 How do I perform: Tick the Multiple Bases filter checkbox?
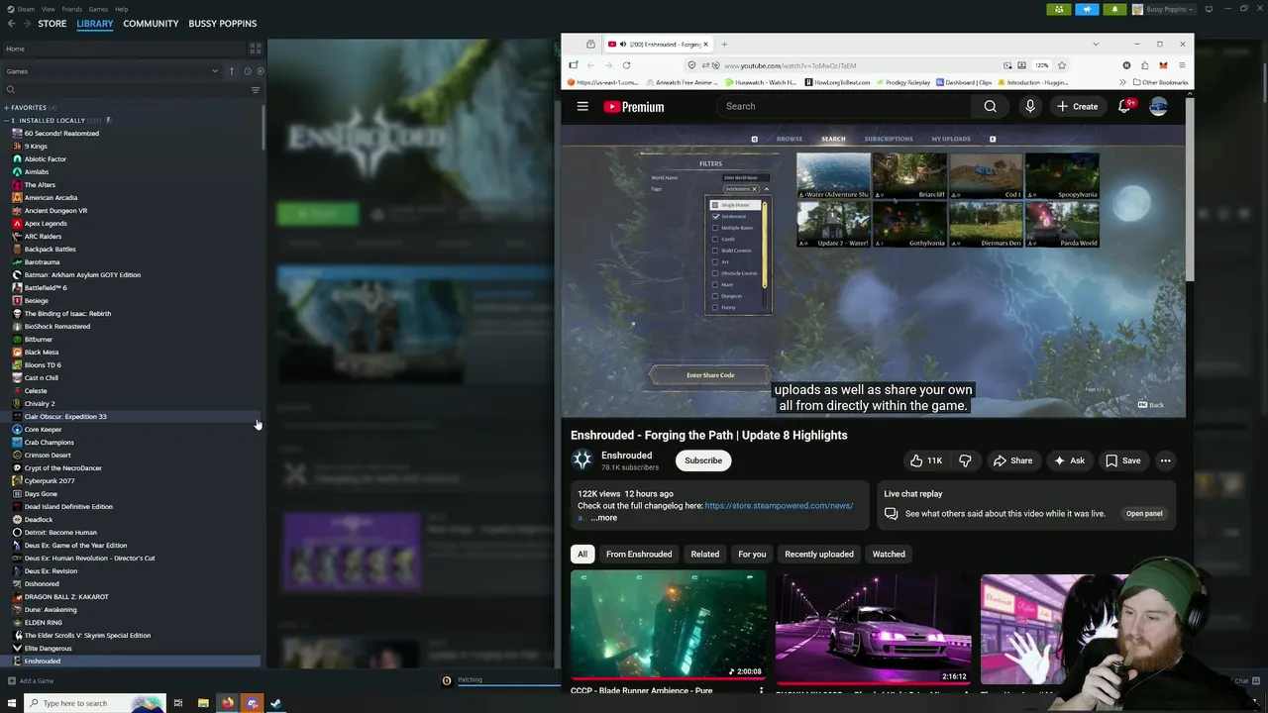[715, 228]
